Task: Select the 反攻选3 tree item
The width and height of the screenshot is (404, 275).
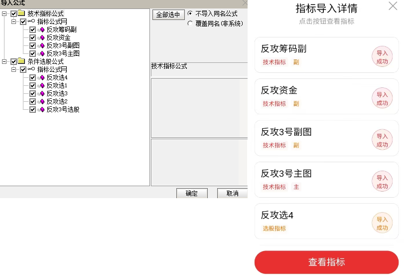Action: pyautogui.click(x=57, y=93)
